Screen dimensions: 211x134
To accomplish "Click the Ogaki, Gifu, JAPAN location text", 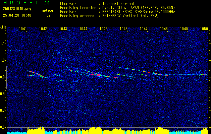I will tap(139, 8).
